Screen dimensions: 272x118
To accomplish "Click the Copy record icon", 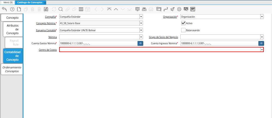I will tap(26, 9).
